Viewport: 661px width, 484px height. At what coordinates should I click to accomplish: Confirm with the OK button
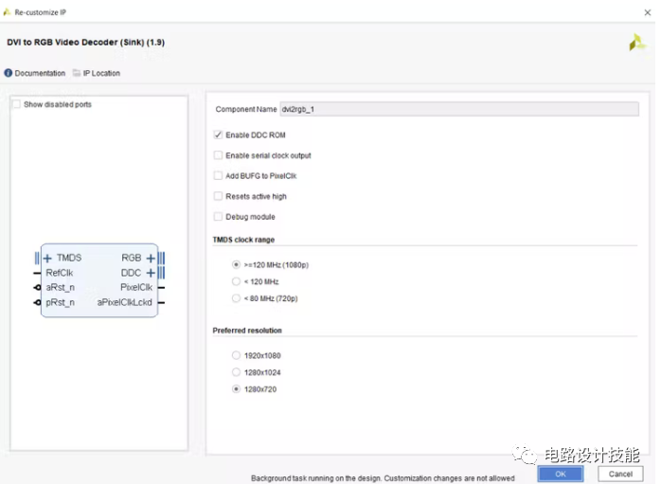pos(561,474)
